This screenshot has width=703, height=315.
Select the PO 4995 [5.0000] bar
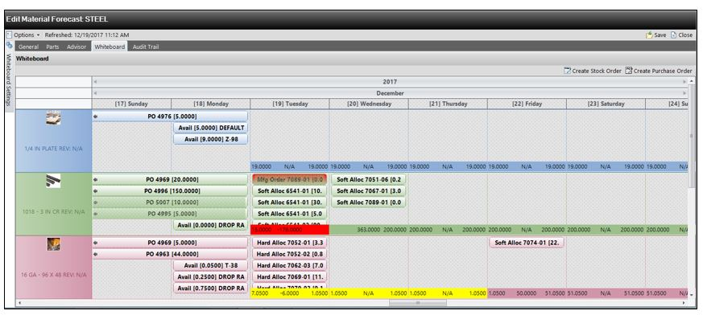pos(170,214)
